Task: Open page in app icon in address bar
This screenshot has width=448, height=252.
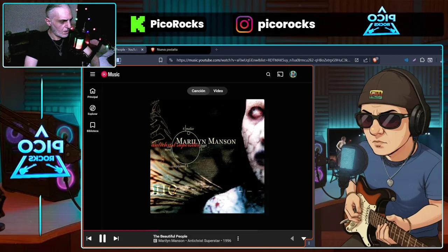Action: [356, 60]
